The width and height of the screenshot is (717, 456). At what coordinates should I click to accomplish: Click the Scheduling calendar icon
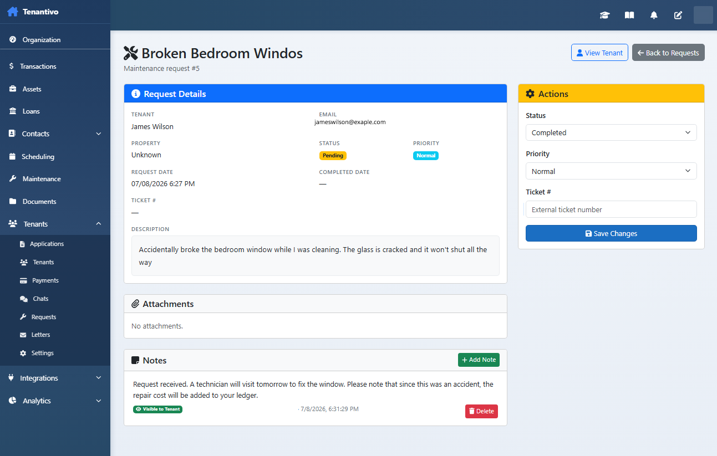[x=12, y=157]
